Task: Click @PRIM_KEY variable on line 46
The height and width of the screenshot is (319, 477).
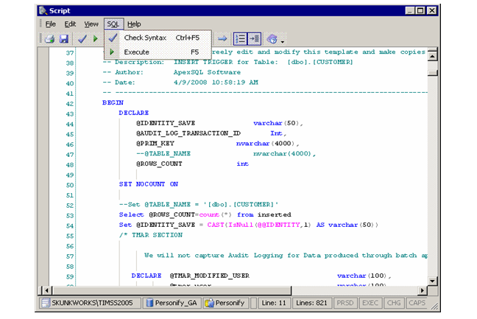Action: pos(155,144)
